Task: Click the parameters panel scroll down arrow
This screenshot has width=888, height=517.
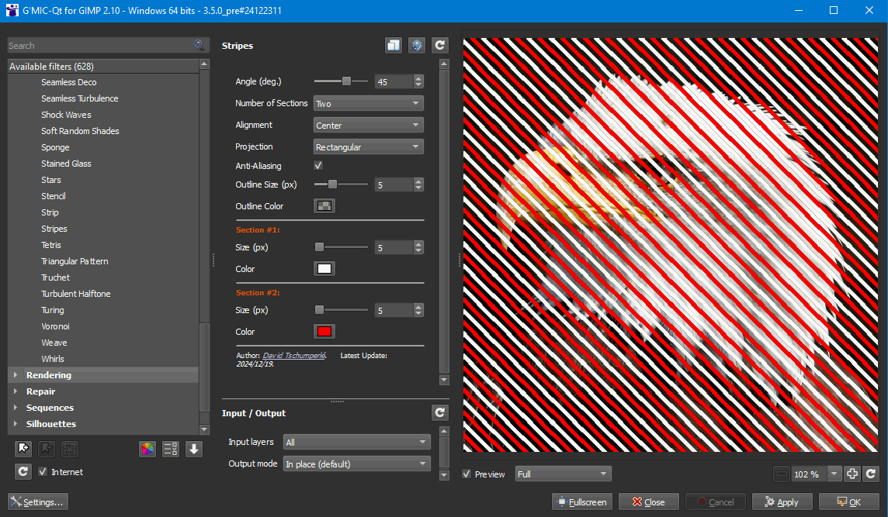Action: tap(444, 380)
